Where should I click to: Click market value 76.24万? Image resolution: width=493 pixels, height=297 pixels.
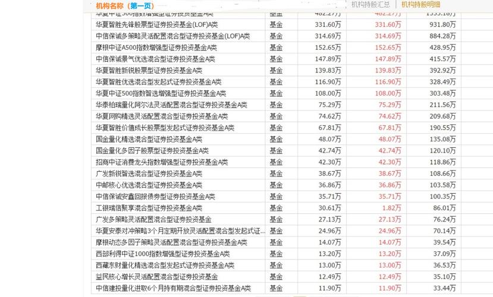(x=444, y=219)
